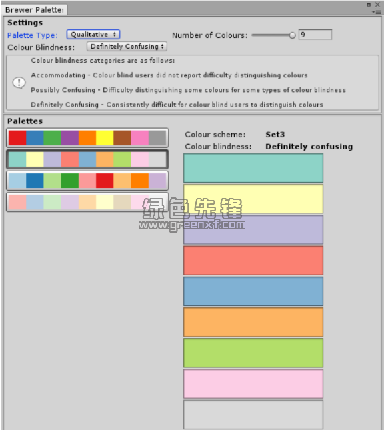Click the Number of Colours input field
The width and height of the screenshot is (384, 430).
coord(315,35)
